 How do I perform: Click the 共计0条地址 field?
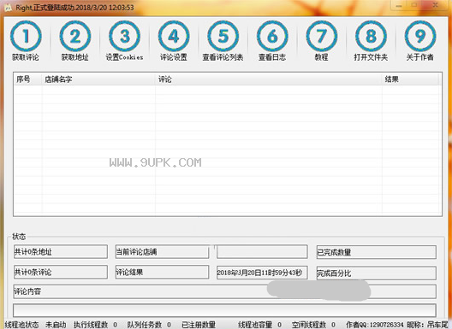coord(61,252)
